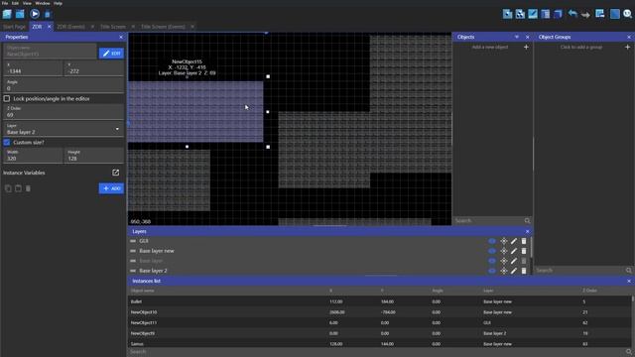Screen dimensions: 635x357
Task: Open the File menu
Action: [5, 3]
